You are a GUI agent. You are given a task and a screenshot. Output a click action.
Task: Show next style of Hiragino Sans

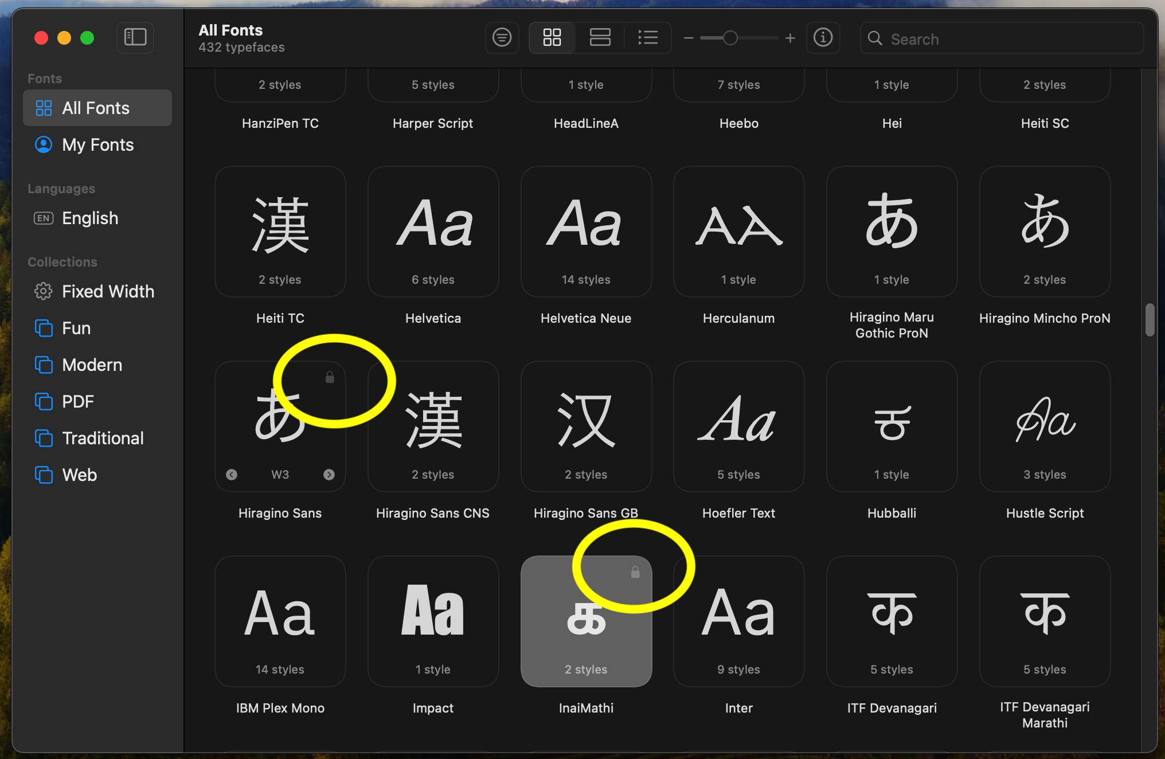click(329, 475)
